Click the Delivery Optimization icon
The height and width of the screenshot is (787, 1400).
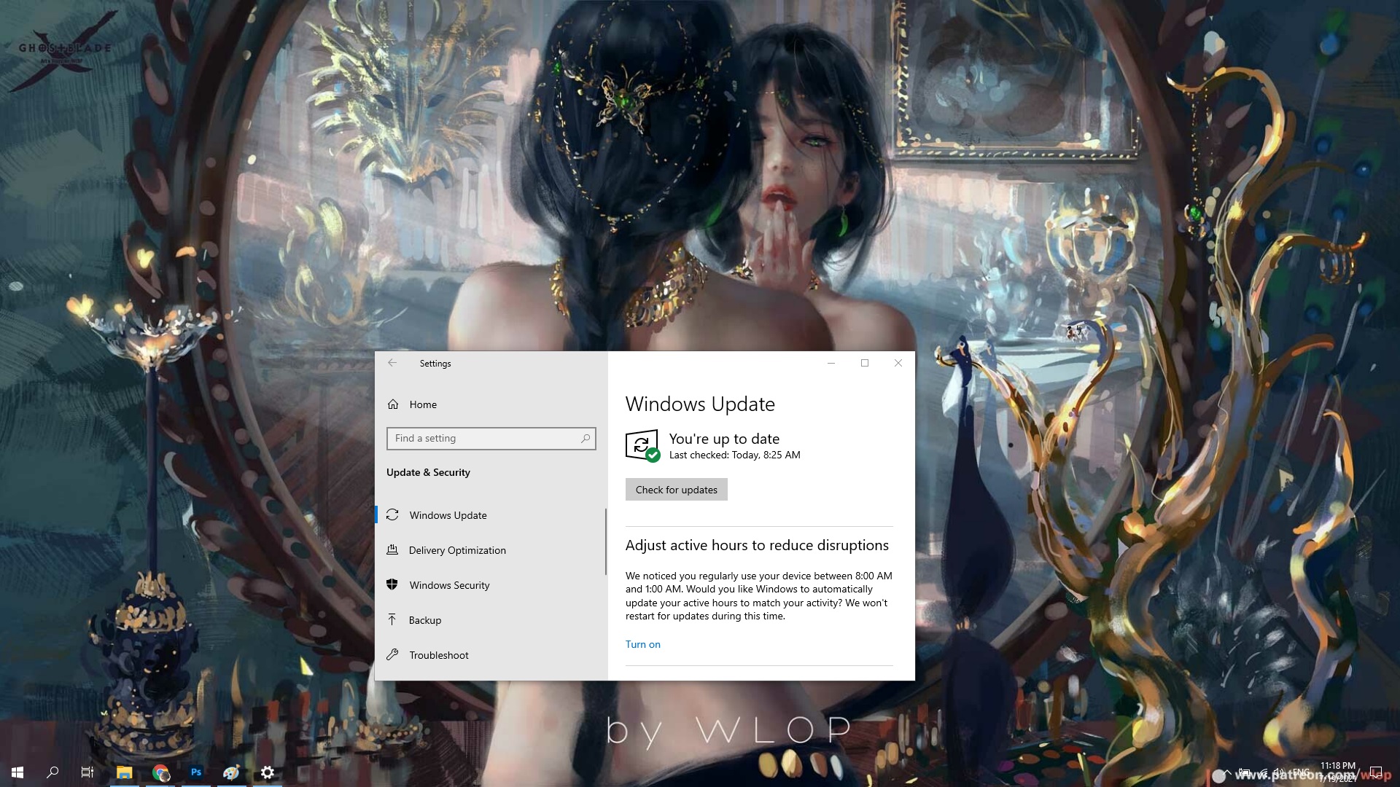click(392, 549)
